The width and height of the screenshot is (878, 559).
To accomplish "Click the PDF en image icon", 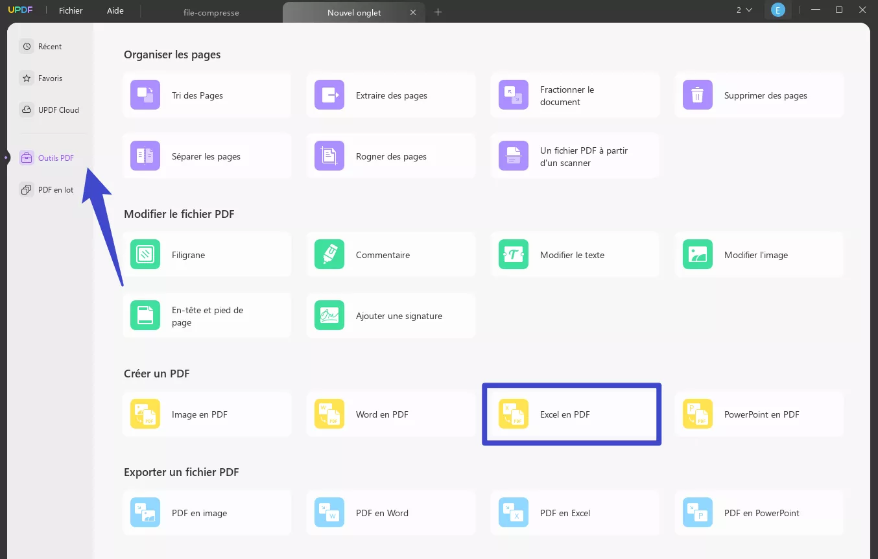I will click(x=145, y=512).
